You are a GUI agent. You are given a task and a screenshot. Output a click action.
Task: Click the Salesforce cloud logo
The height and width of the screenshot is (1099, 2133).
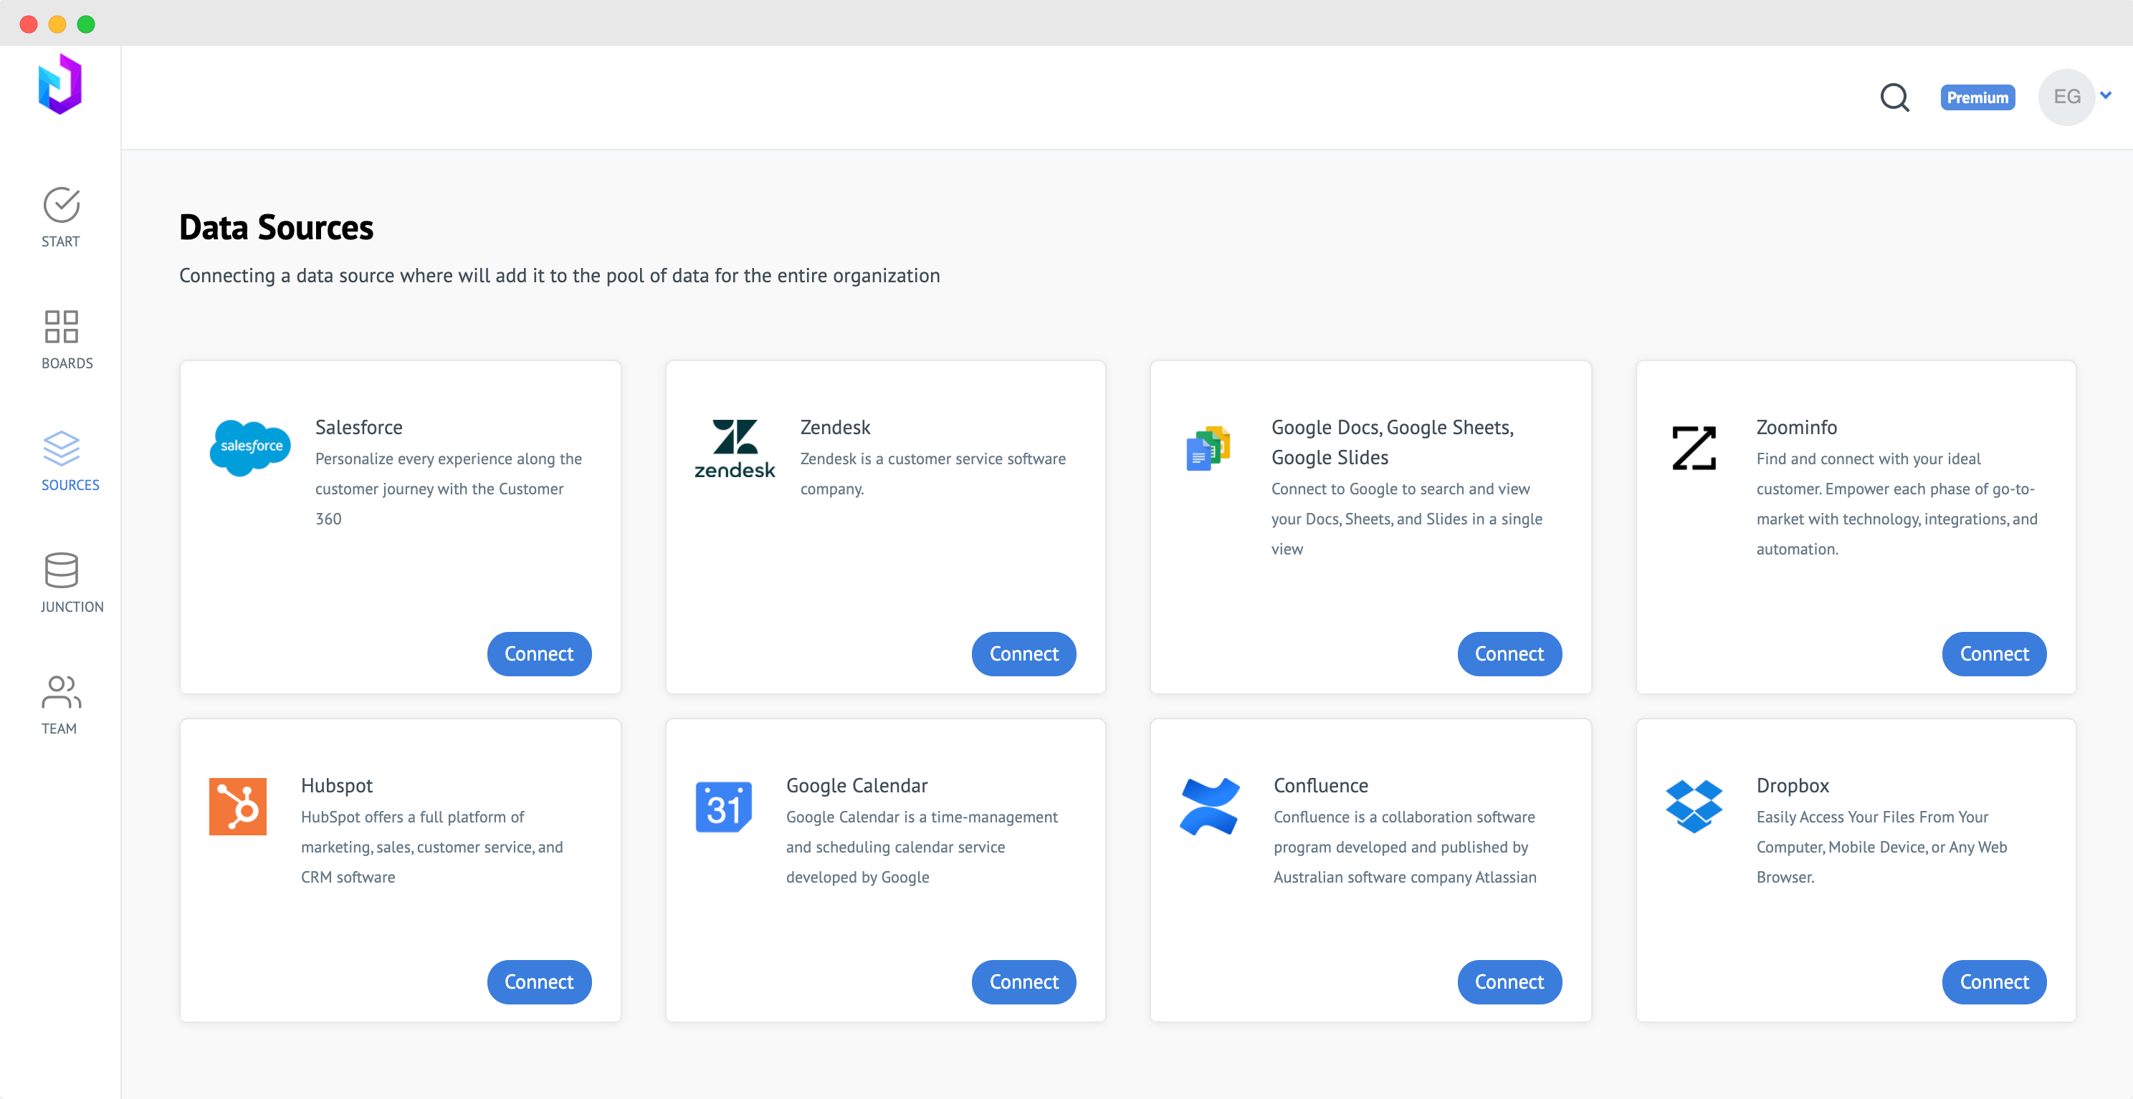(x=250, y=447)
